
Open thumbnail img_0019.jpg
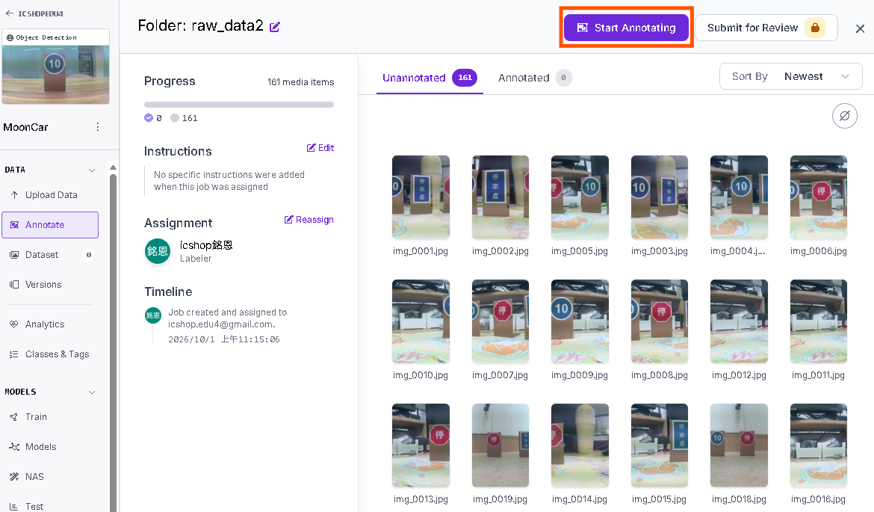500,445
